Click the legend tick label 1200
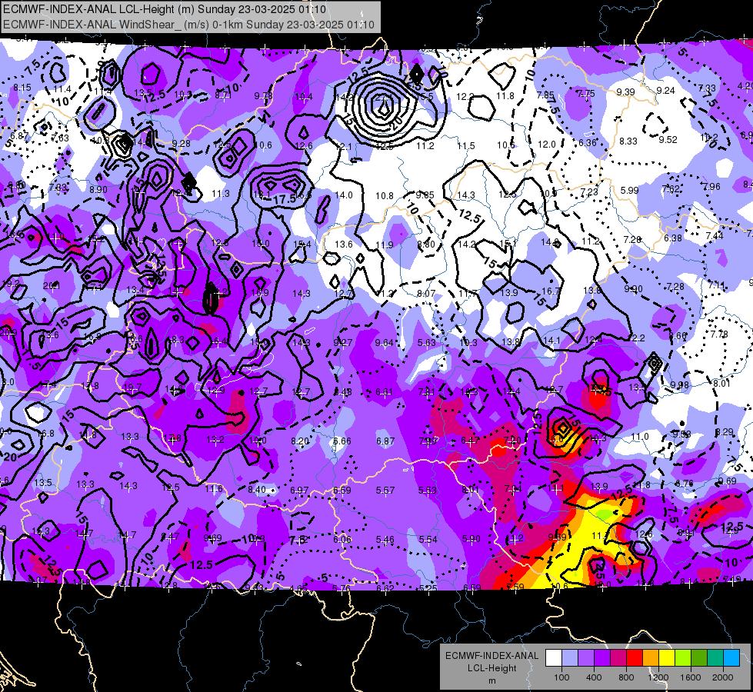The width and height of the screenshot is (753, 692). 658,677
